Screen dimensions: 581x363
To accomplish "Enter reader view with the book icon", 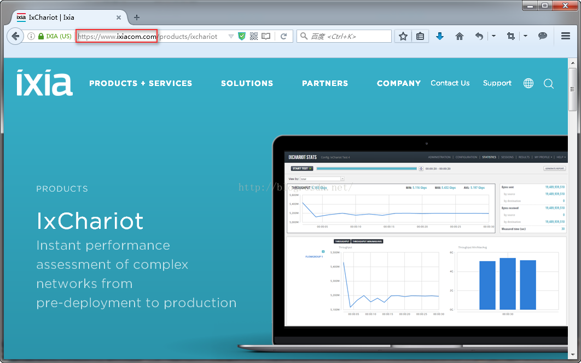I will tap(266, 36).
